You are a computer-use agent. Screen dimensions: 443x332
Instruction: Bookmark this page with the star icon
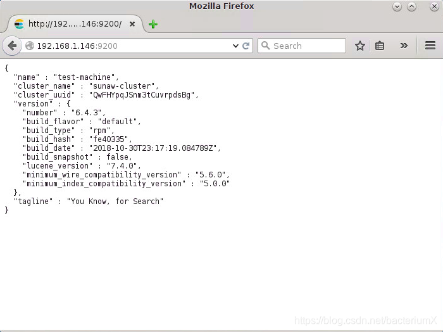coord(360,46)
